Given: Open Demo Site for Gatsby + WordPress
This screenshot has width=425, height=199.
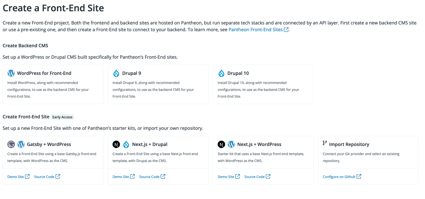Looking at the screenshot, I should [16, 176].
